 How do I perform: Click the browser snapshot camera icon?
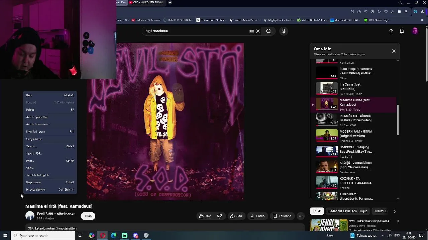point(359,12)
